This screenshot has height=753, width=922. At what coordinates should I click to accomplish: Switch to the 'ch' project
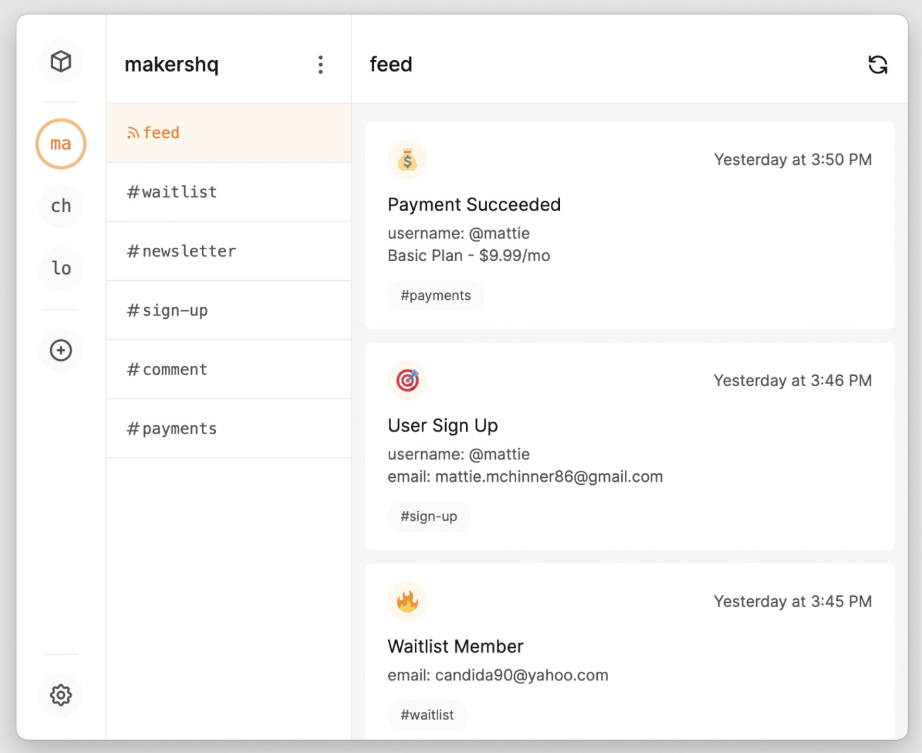click(x=61, y=206)
